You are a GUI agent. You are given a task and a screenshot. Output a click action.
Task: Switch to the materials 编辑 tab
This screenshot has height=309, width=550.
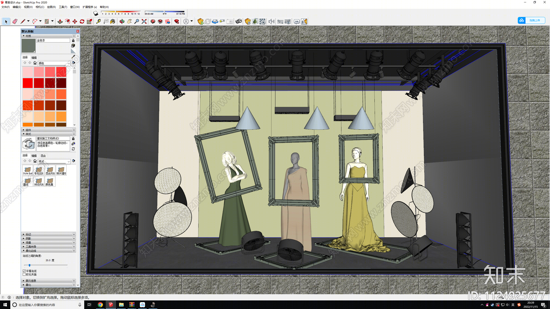[x=34, y=58]
